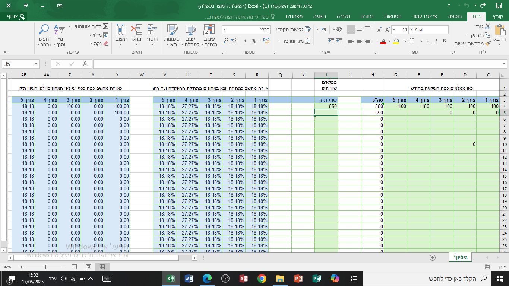The height and width of the screenshot is (286, 509).
Task: Click the Wrap Text icon
Action: pyautogui.click(x=307, y=29)
